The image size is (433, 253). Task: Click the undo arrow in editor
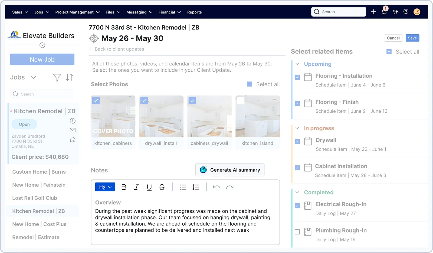pyautogui.click(x=216, y=187)
